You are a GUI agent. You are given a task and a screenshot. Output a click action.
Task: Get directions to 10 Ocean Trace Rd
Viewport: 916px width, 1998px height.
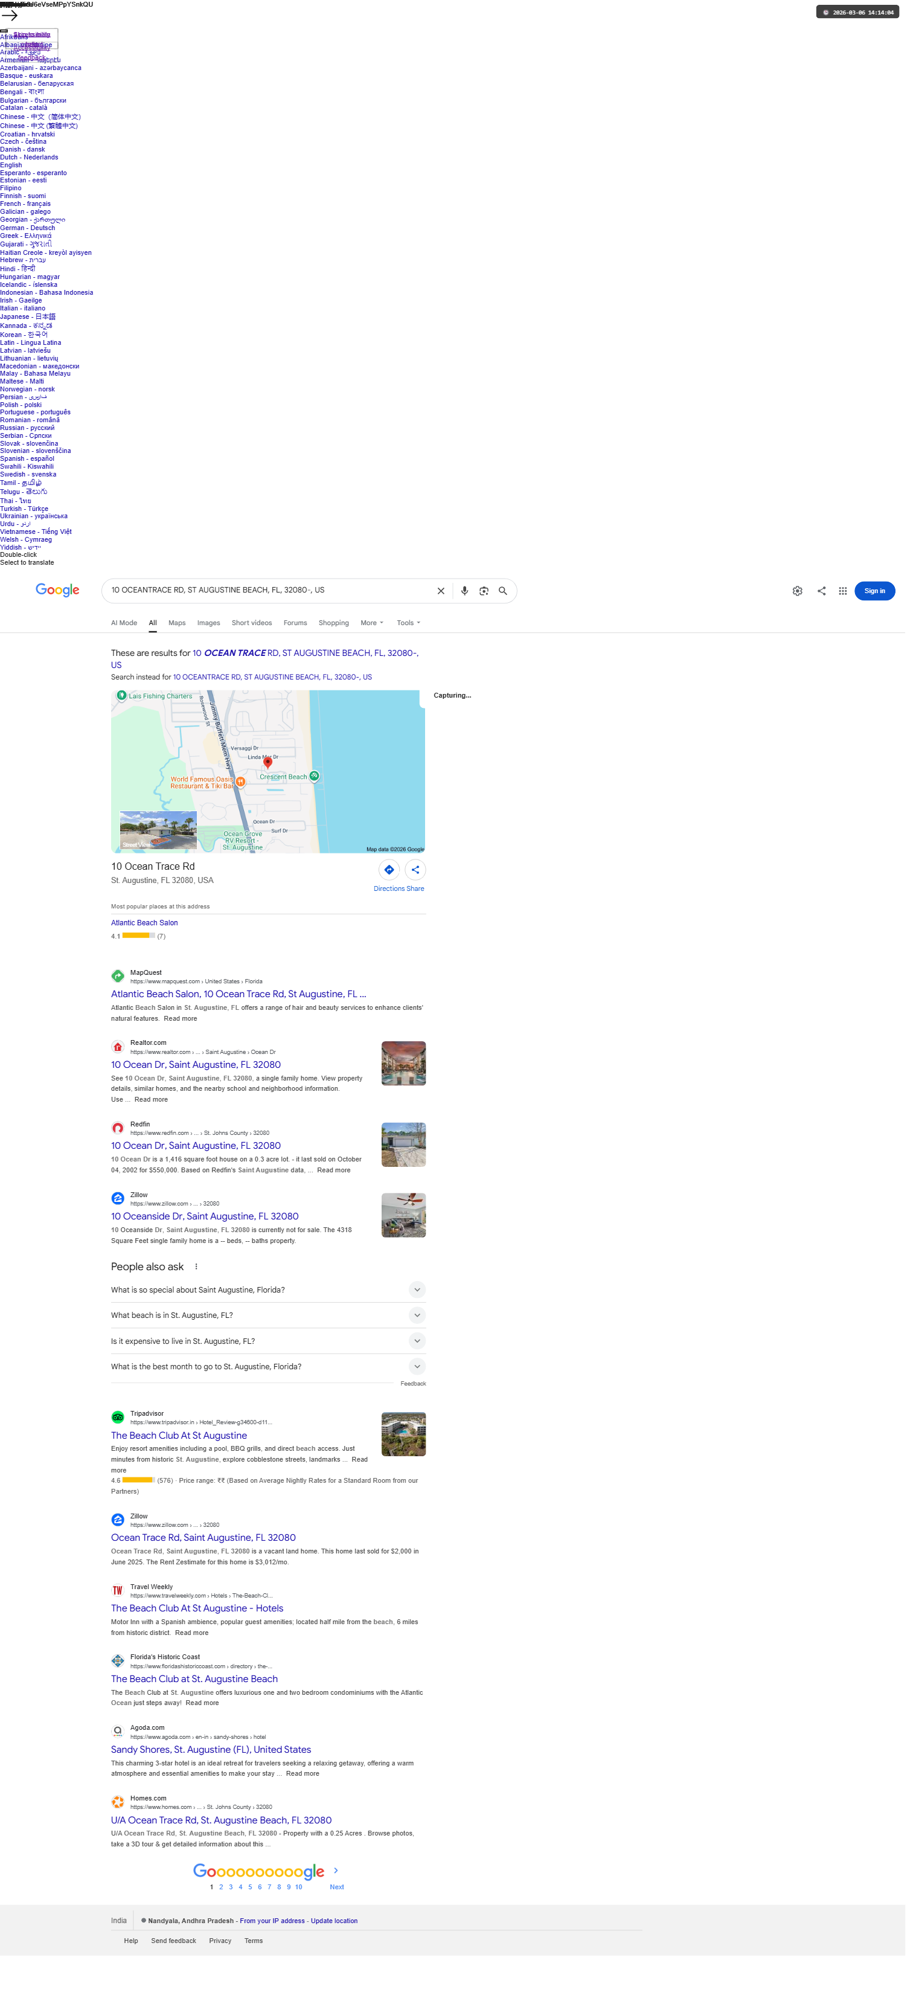389,870
